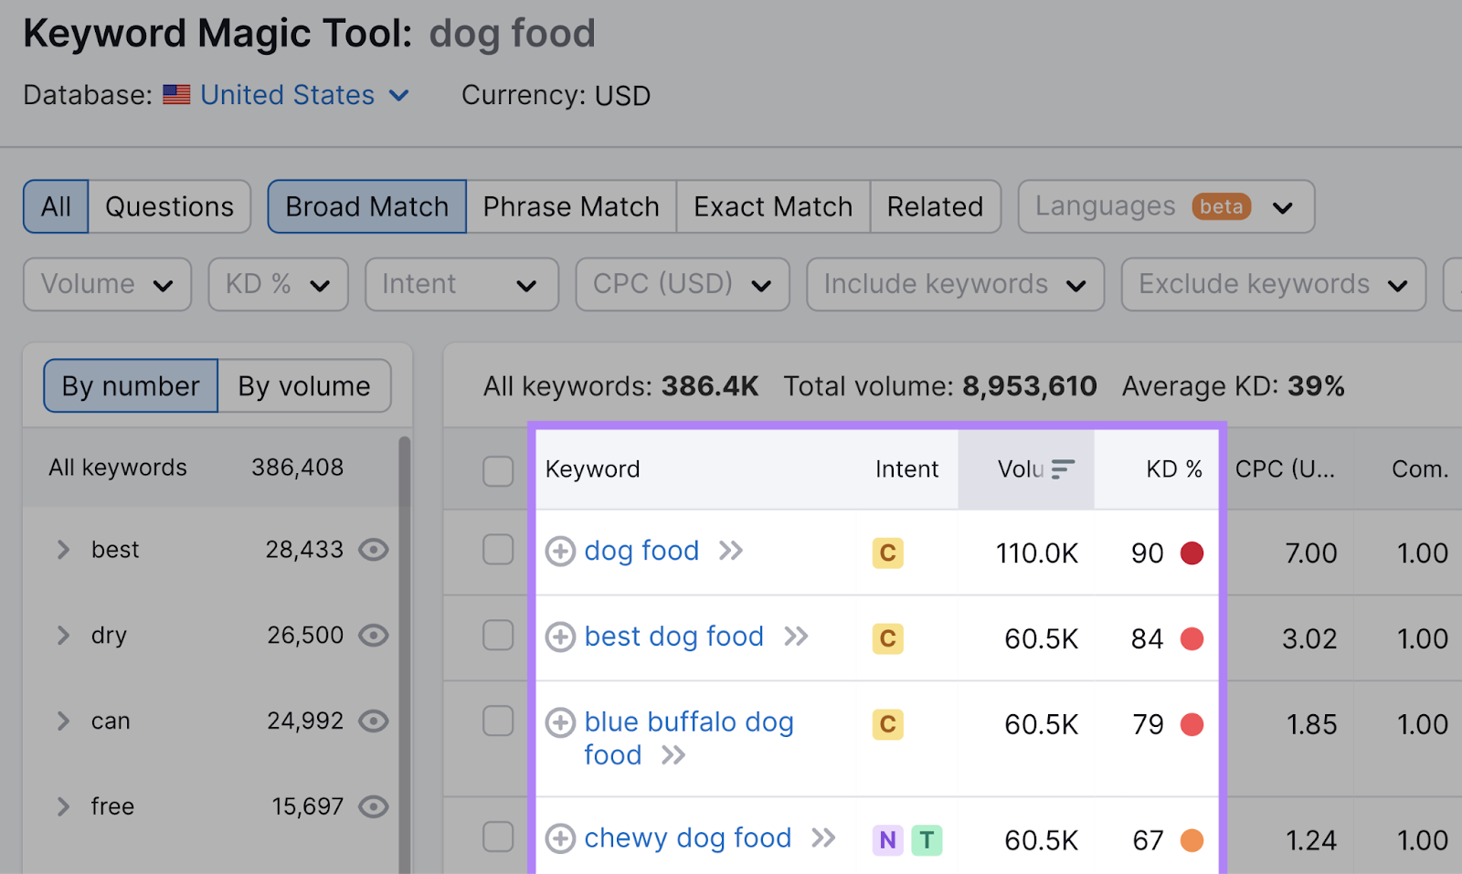The height and width of the screenshot is (874, 1462).
Task: Click the "By volume" button
Action: tap(303, 385)
